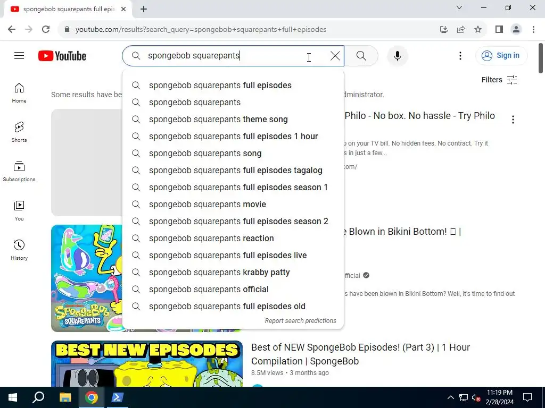The height and width of the screenshot is (408, 545).
Task: Open the Filters panel
Action: [x=499, y=80]
